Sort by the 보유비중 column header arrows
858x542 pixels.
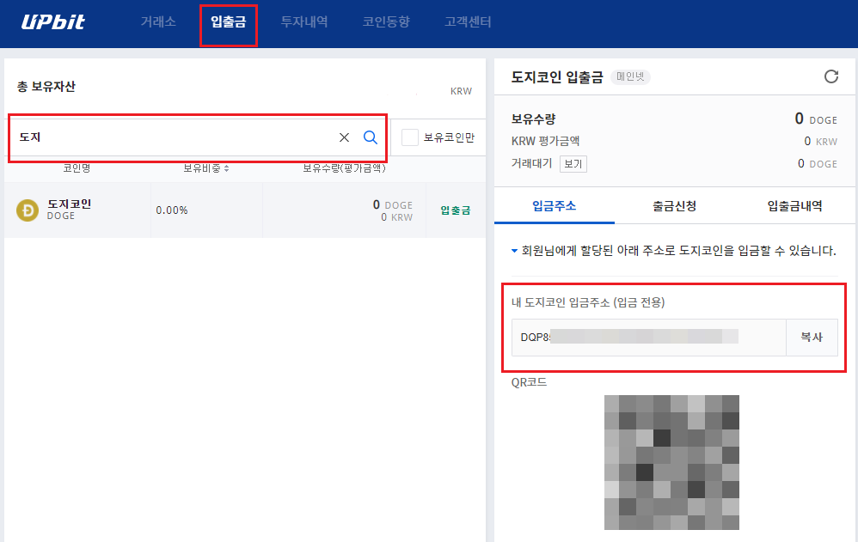(x=227, y=168)
